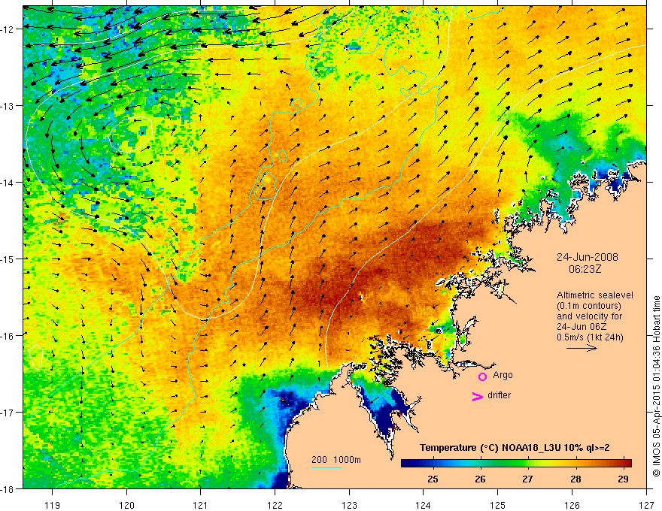Click the vertical IMOS copyright timestamp text
The image size is (662, 511).
pos(656,386)
